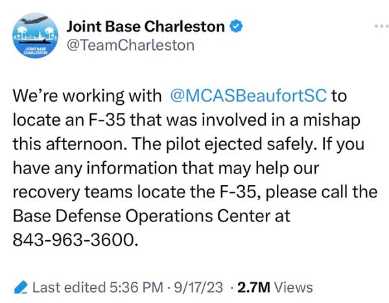Open the @MCASBeaufortSC mention link
389x303 pixels.
248,96
